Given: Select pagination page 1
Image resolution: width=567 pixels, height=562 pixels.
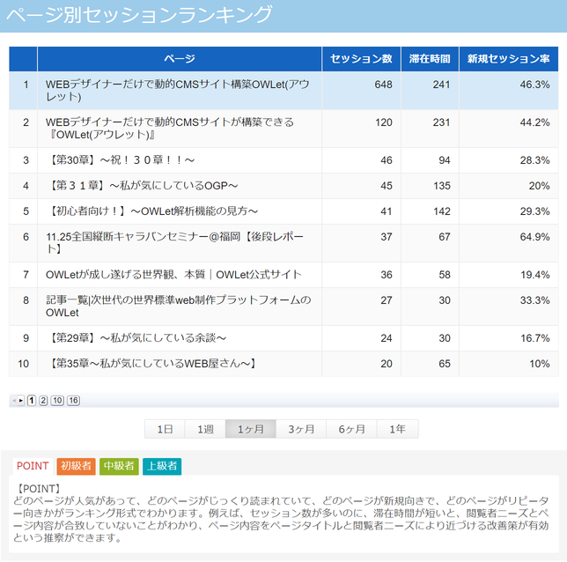Looking at the screenshot, I should [x=32, y=401].
